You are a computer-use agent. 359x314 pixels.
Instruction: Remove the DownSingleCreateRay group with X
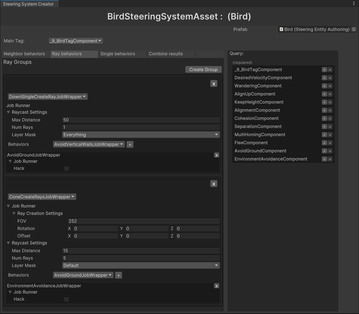click(213, 84)
